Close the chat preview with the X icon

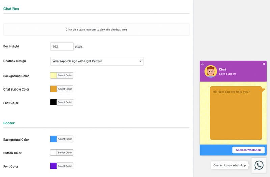(x=264, y=64)
